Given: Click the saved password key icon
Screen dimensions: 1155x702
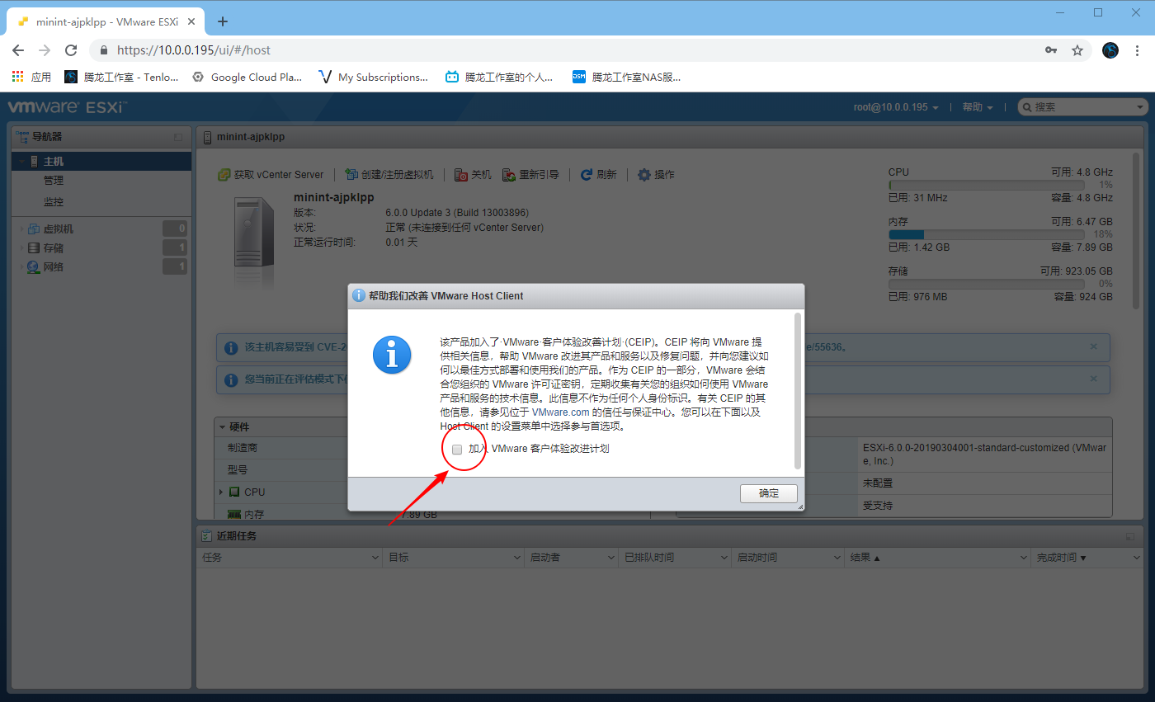Looking at the screenshot, I should [1051, 50].
